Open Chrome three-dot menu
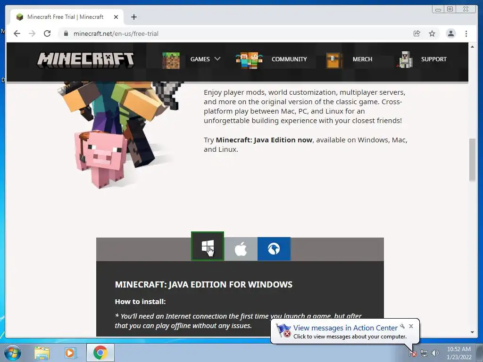The width and height of the screenshot is (483, 362). coord(466,33)
